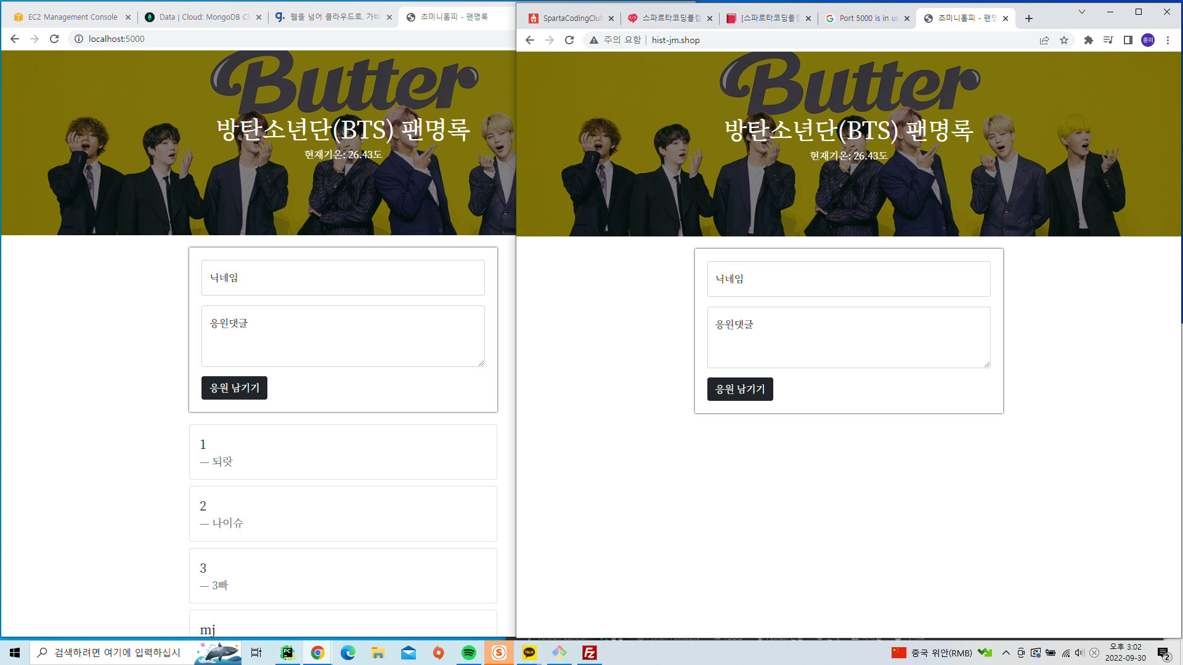The image size is (1183, 665).
Task: Show hidden system tray icons
Action: [x=1006, y=653]
